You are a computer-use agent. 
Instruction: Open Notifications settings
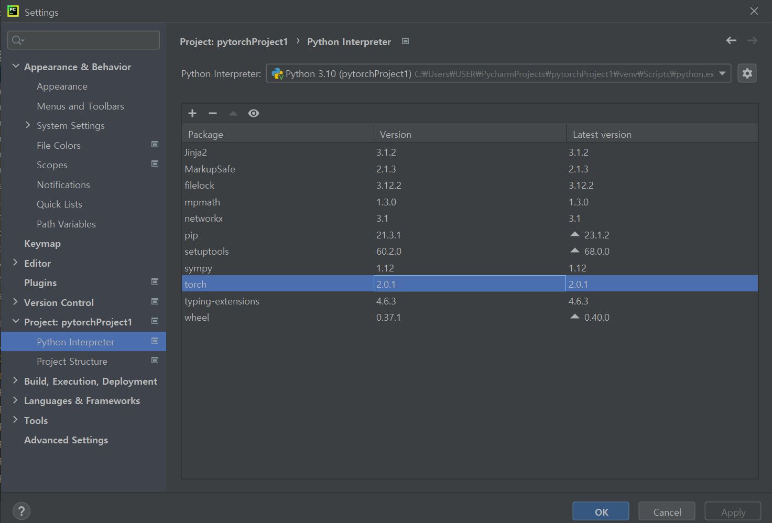point(63,184)
